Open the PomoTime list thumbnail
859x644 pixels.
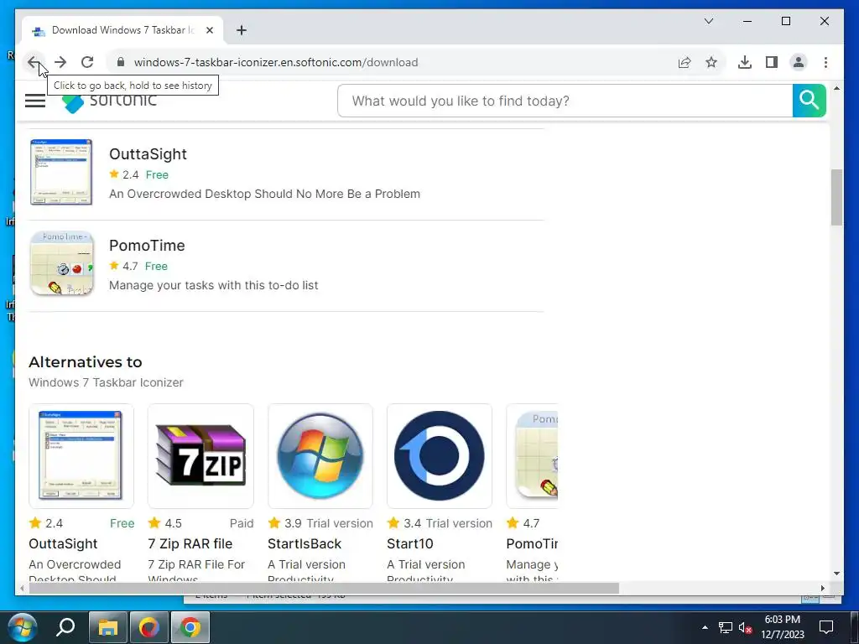61,263
